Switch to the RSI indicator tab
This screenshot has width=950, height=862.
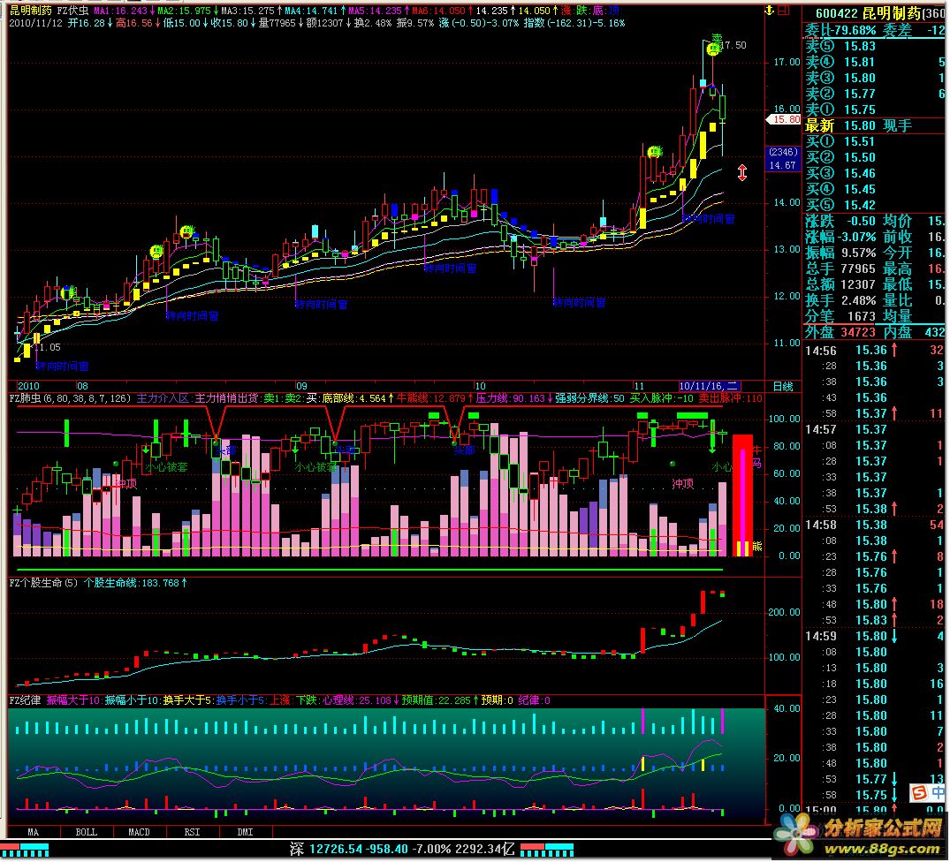point(192,832)
